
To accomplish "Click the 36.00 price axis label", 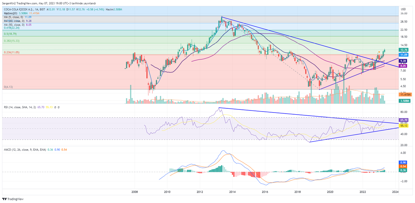I will pos(404,13).
